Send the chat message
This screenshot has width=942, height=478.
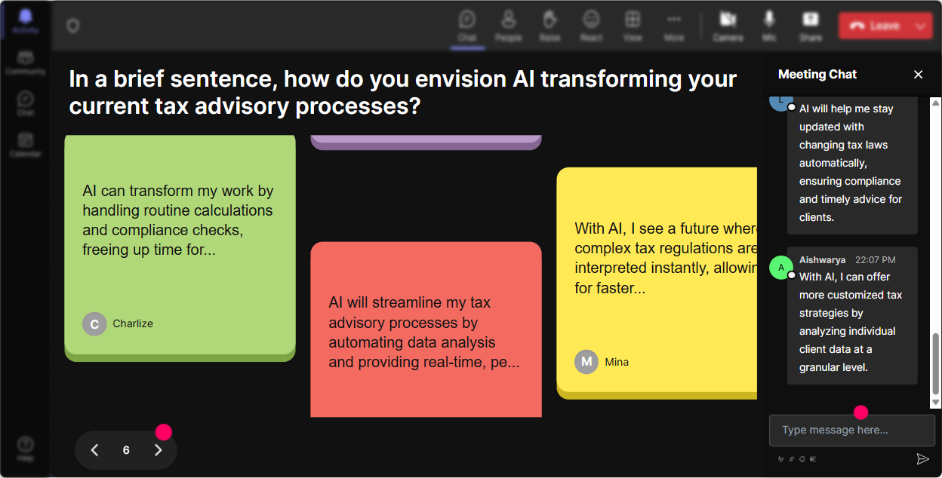pyautogui.click(x=922, y=458)
